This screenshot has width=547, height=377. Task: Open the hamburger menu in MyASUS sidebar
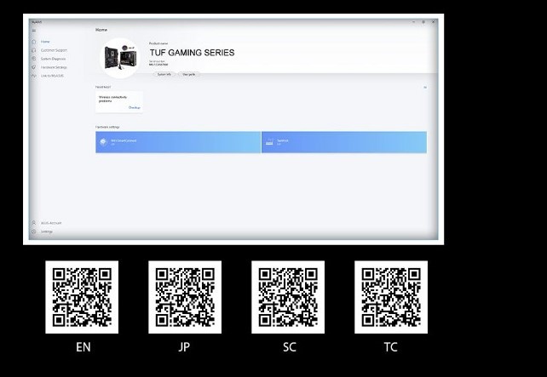[x=34, y=31]
